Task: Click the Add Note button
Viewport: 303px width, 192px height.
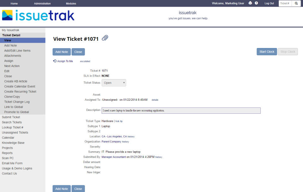Action: point(62,51)
